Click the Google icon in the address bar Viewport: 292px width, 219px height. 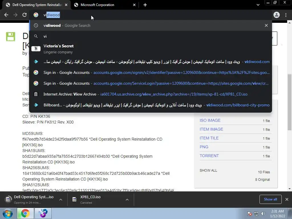36,15
